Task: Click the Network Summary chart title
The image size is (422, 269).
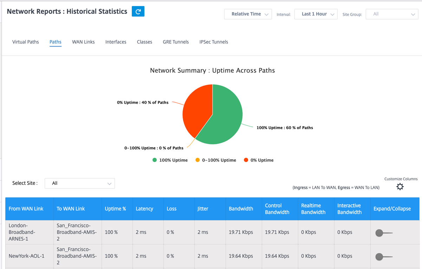Action: 213,70
